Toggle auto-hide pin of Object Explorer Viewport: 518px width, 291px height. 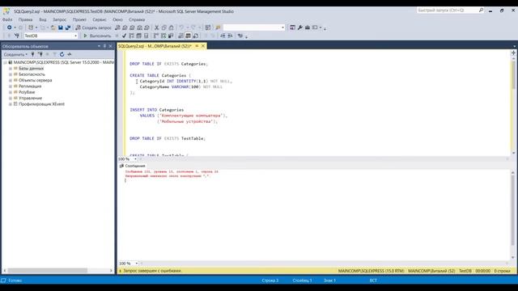pyautogui.click(x=104, y=46)
